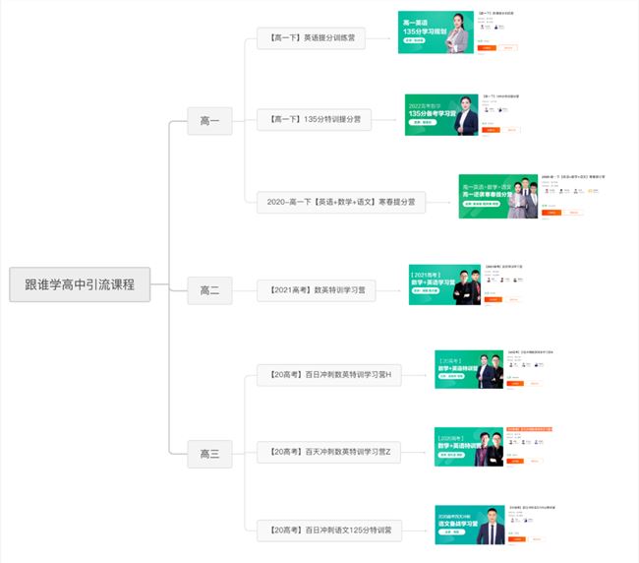This screenshot has height=563, width=639.
Task: Select the 【20高考】百日冲刺数英特训学习营H node
Action: (329, 375)
